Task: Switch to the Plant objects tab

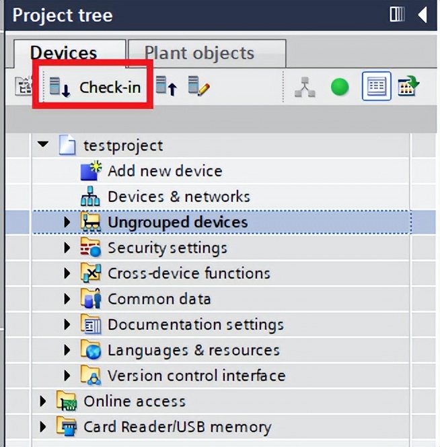Action: [x=207, y=53]
